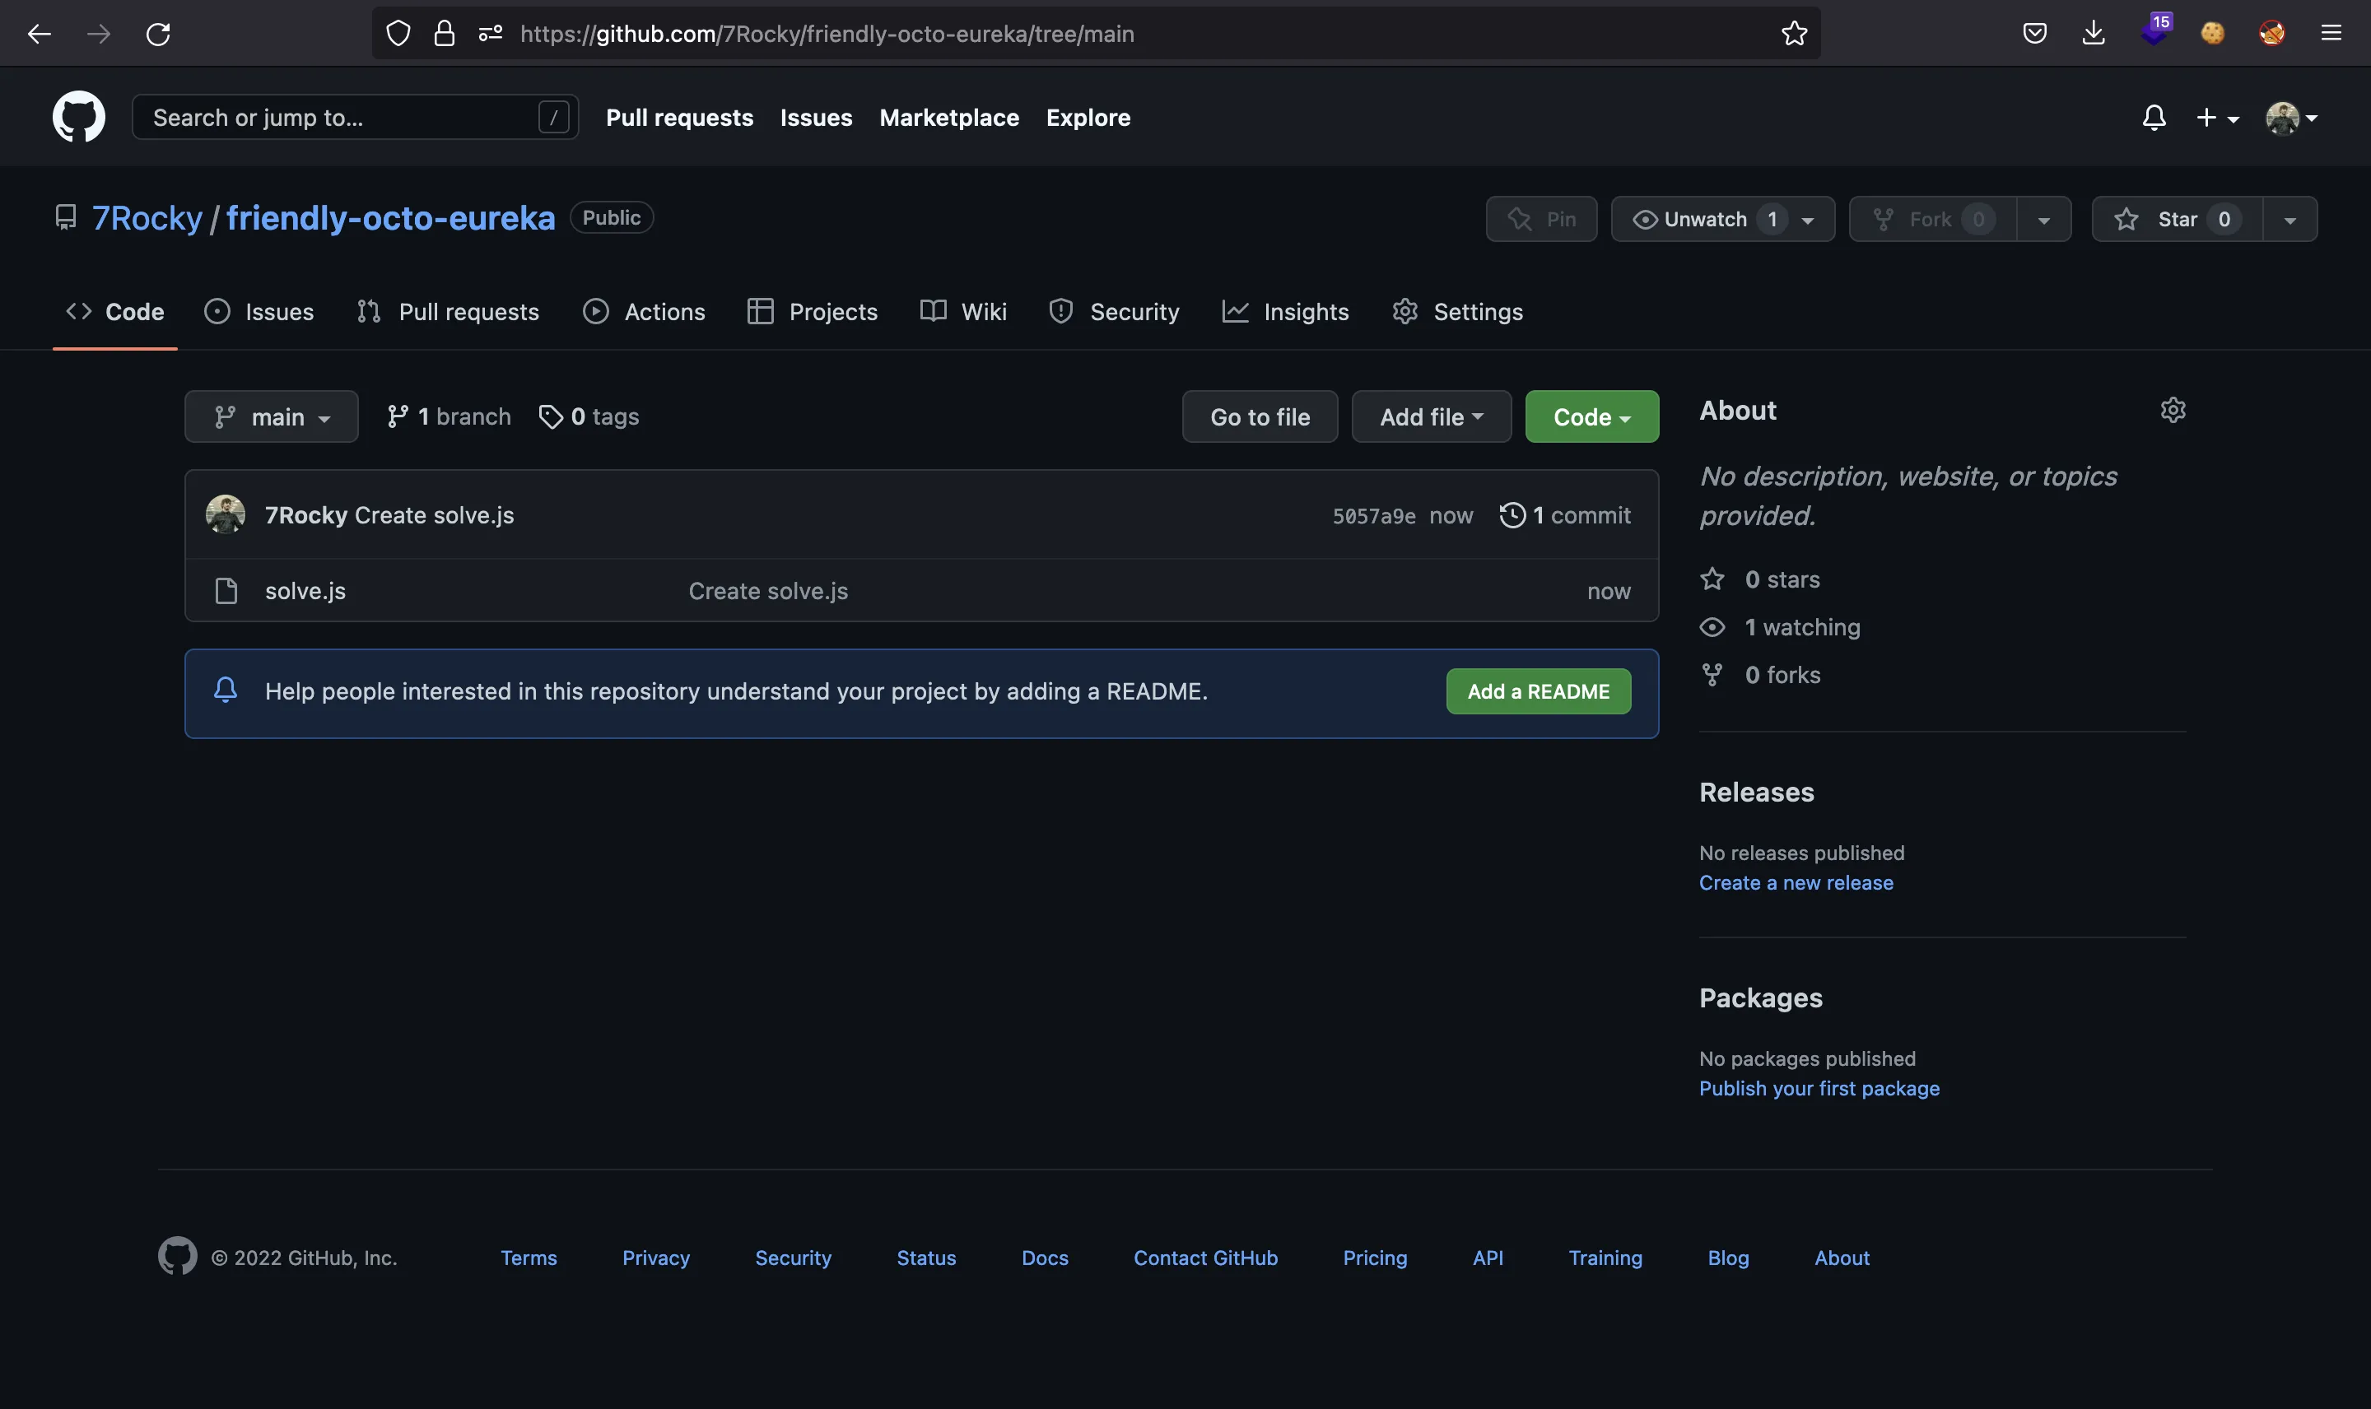Click the Add a README button
This screenshot has height=1409, width=2371.
coord(1538,691)
